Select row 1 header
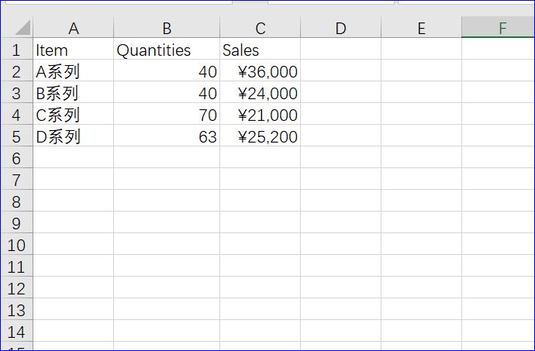The image size is (535, 351). [x=16, y=50]
